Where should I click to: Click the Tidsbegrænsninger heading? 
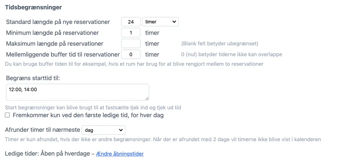click(33, 7)
